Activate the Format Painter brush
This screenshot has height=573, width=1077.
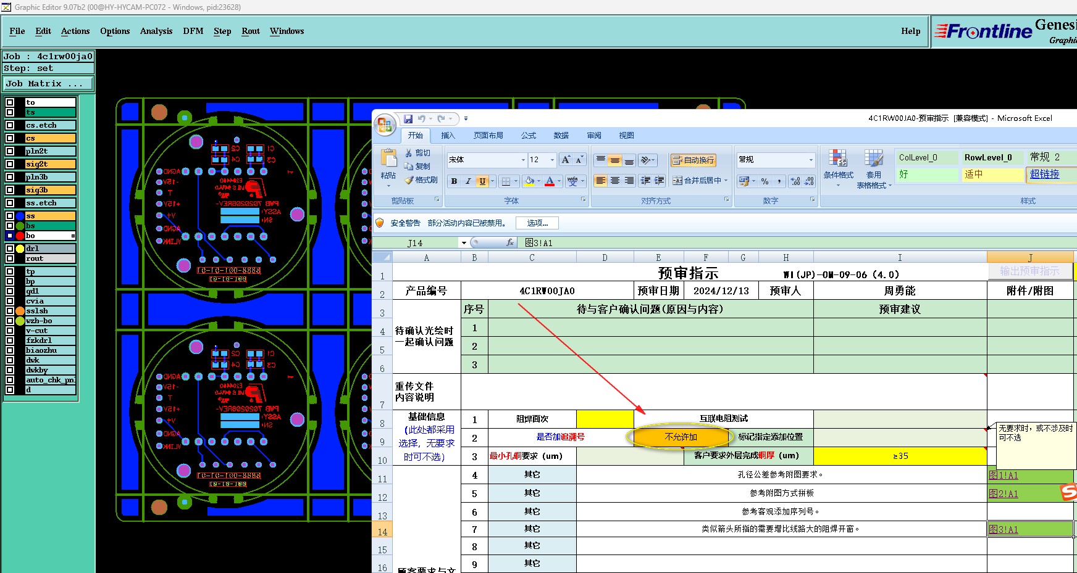coord(409,180)
